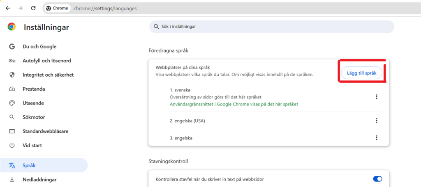Viewport: 421px width, 187px height.
Task: Open the three-dot menu for svenska
Action: tap(376, 97)
